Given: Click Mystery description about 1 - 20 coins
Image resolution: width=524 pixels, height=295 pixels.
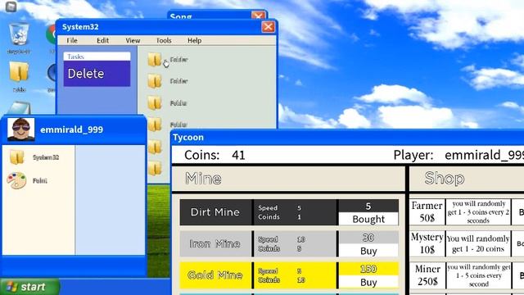Looking at the screenshot, I should pos(478,243).
